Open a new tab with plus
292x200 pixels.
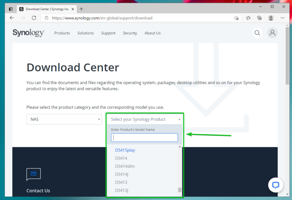click(x=81, y=9)
